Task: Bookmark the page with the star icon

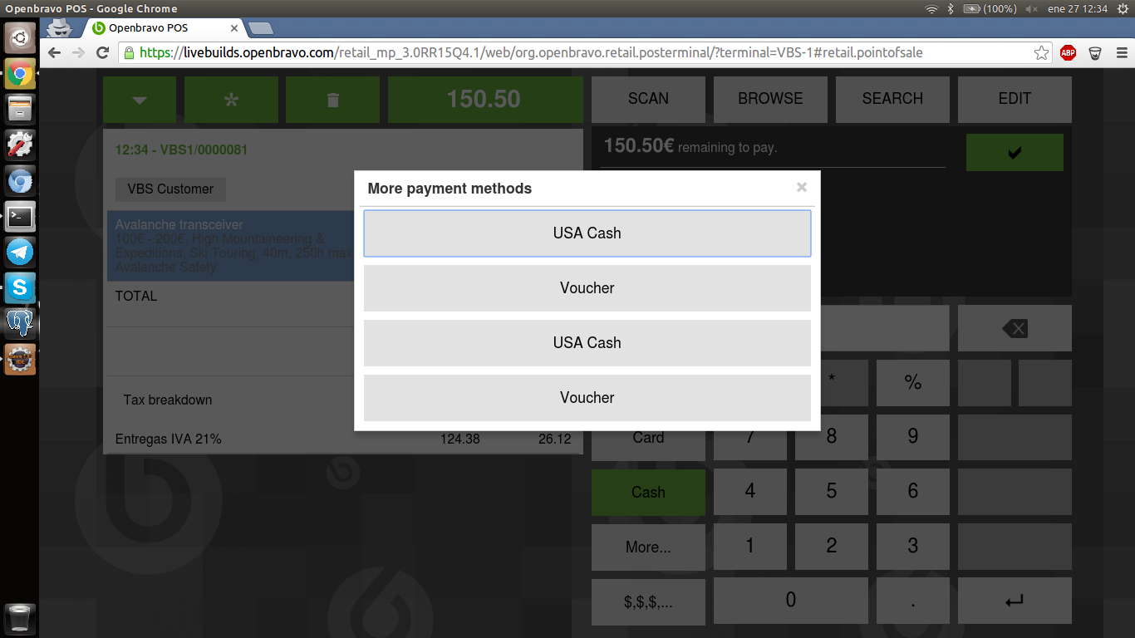Action: click(x=1041, y=53)
